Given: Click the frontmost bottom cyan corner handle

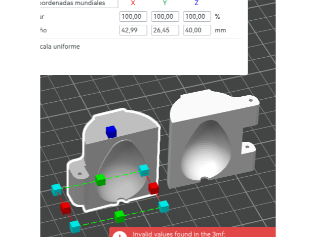Looking at the screenshot, I should pos(75,226).
